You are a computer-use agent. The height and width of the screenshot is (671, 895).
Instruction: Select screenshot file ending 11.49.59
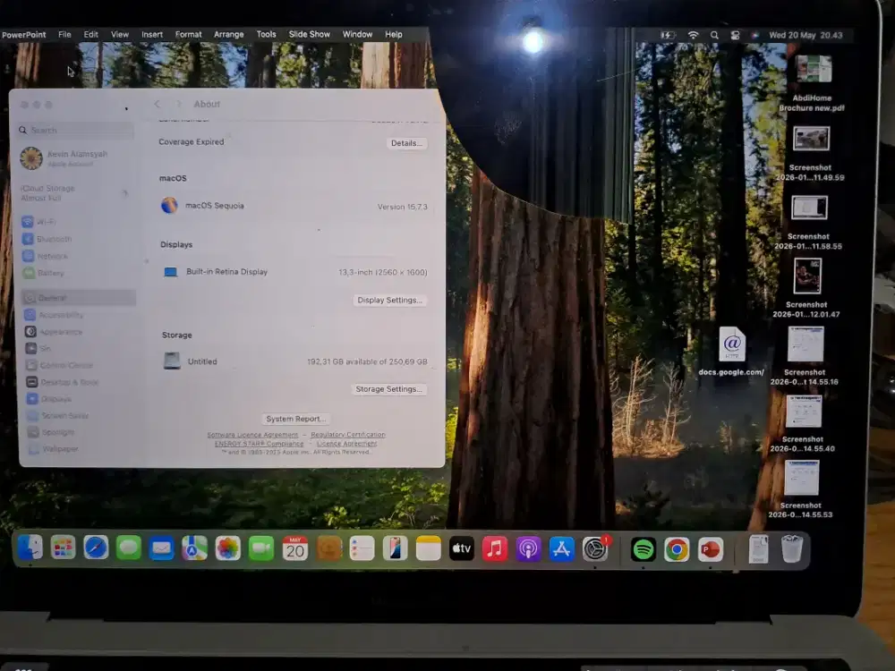point(810,153)
